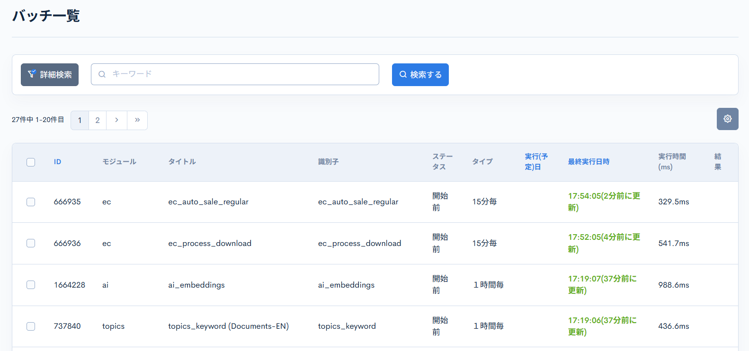Click ID 666935
The image size is (749, 351).
click(67, 202)
